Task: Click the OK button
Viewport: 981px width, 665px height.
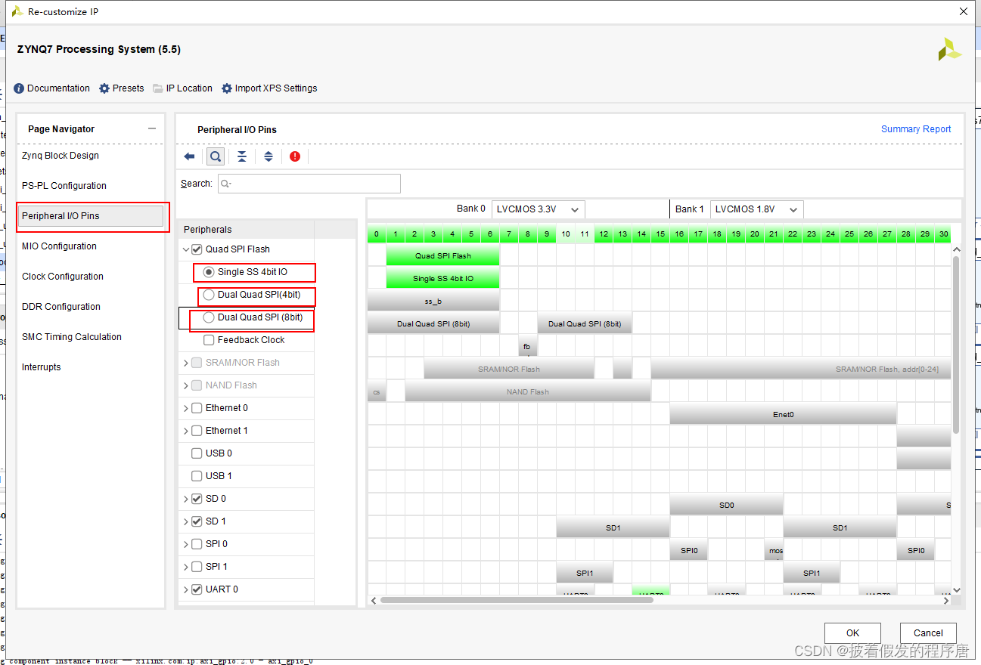Action: [852, 633]
